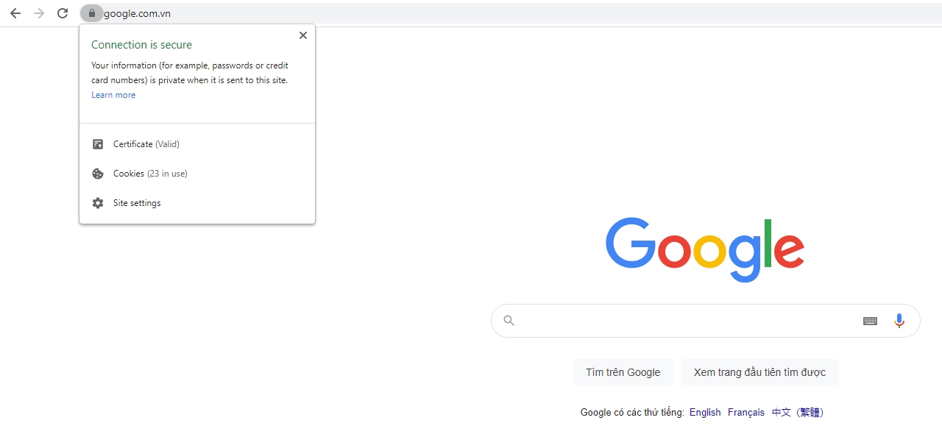Click the cookie icon in popup

(97, 174)
